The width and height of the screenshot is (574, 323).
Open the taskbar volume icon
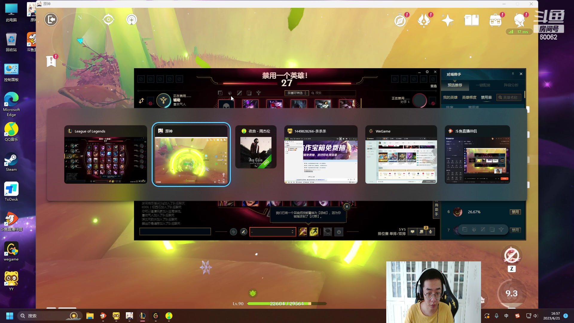(x=535, y=316)
